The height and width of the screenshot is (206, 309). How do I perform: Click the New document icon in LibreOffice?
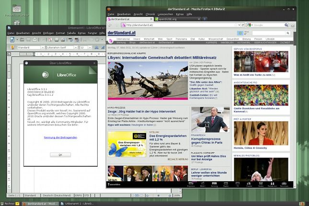pos(12,40)
